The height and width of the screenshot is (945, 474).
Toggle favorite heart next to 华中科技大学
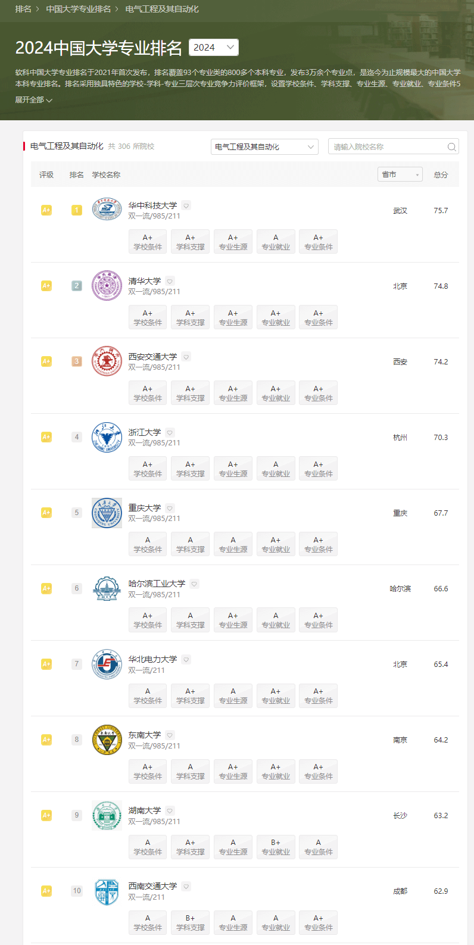pos(186,205)
